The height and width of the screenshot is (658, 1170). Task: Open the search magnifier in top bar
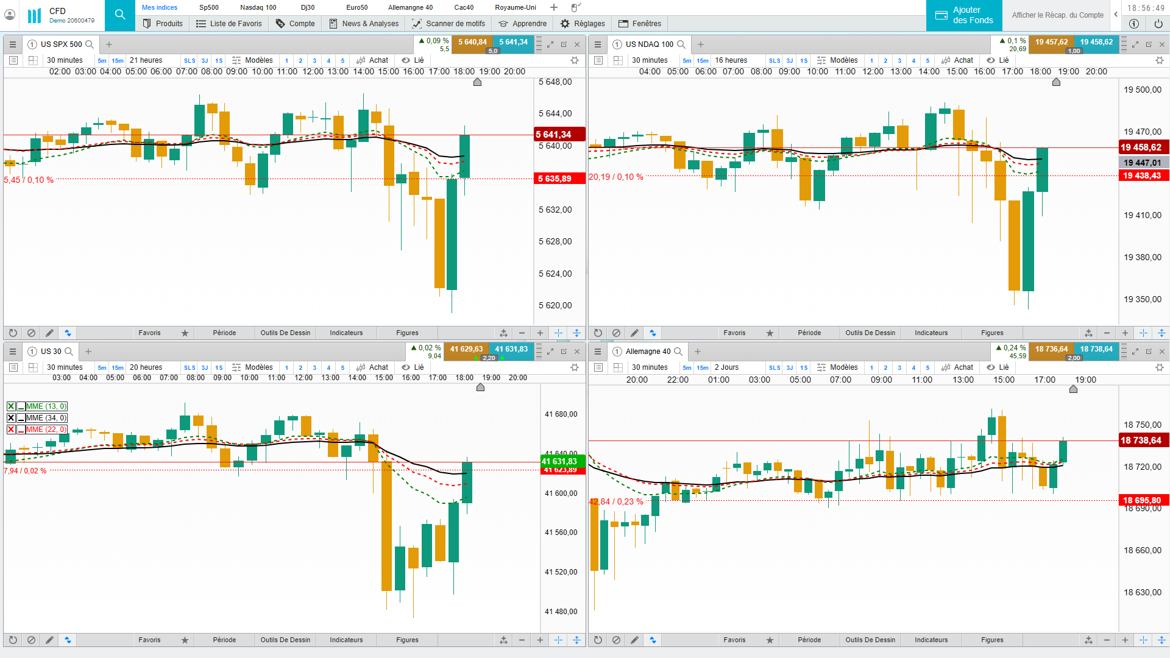click(120, 15)
